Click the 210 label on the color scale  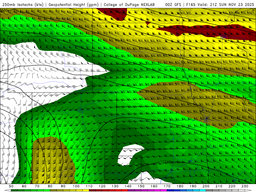(x=219, y=186)
